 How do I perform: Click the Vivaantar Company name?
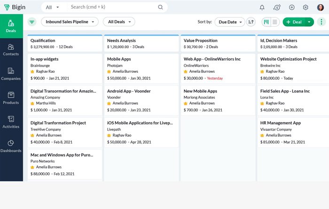pos(276,130)
